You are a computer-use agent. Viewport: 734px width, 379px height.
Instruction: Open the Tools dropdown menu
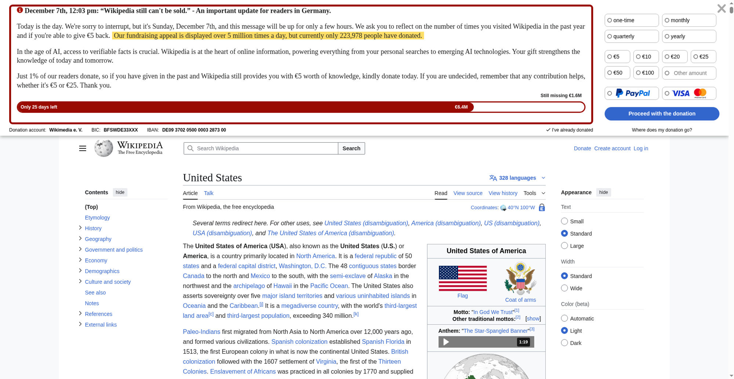point(534,193)
